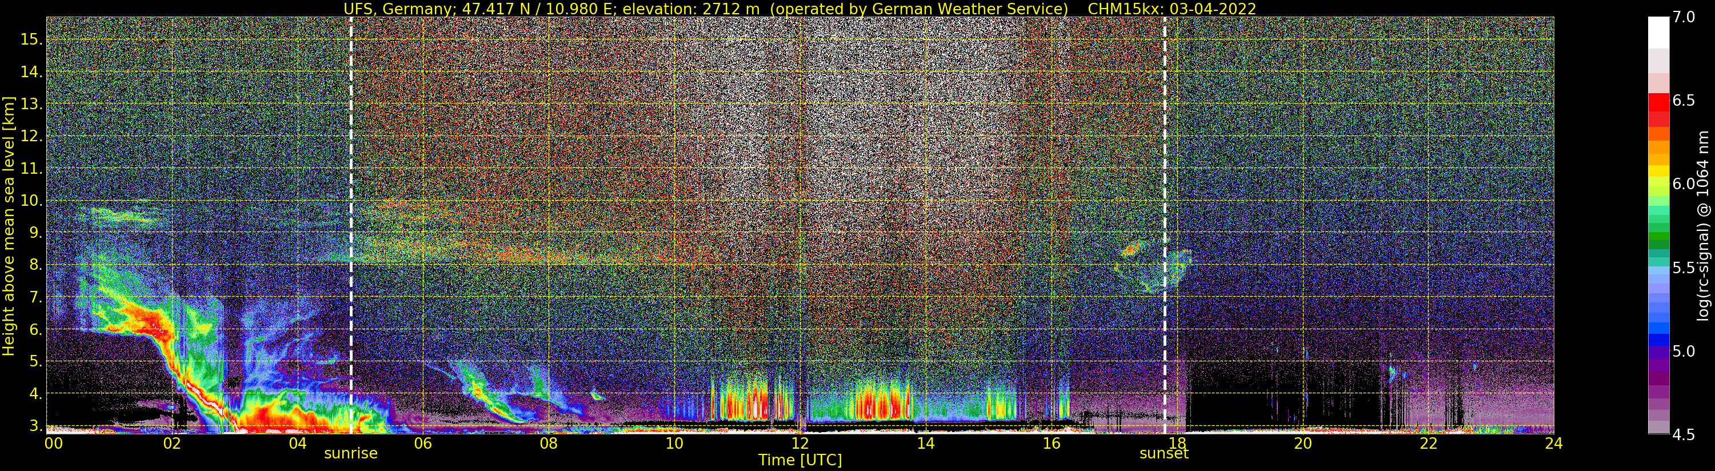This screenshot has height=471, width=1715.
Task: Click the '12.' height tick label
Action: point(32,136)
